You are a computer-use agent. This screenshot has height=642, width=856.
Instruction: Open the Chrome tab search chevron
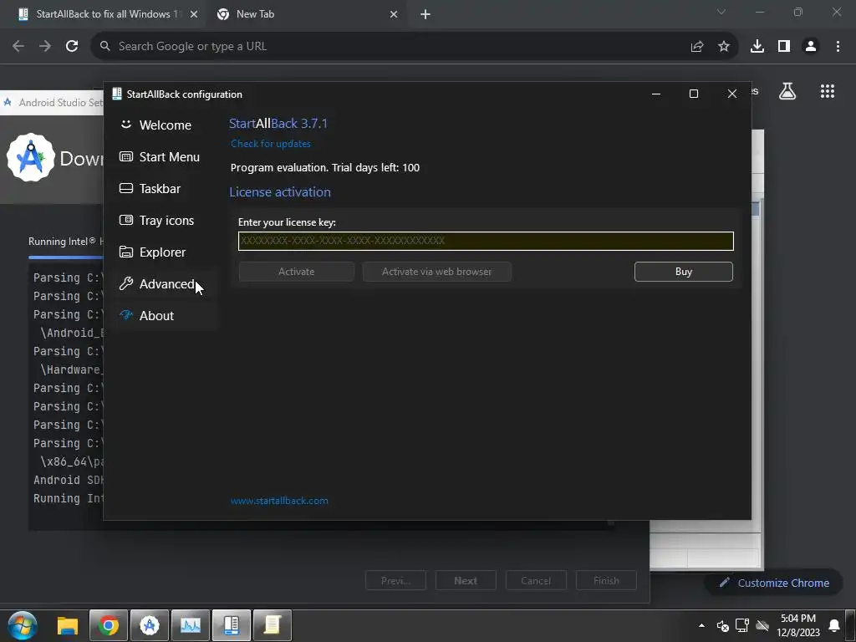(721, 12)
